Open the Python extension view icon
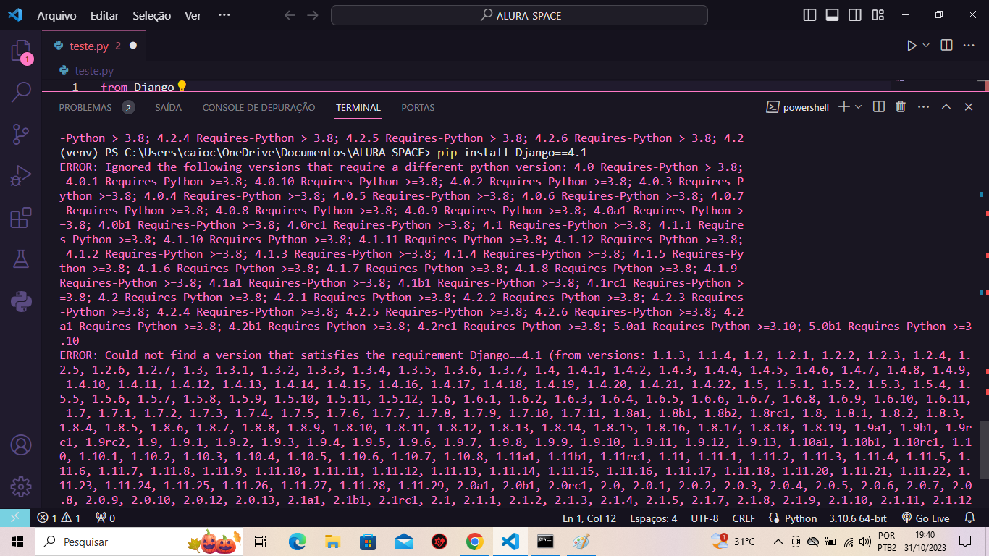989x556 pixels. (21, 300)
